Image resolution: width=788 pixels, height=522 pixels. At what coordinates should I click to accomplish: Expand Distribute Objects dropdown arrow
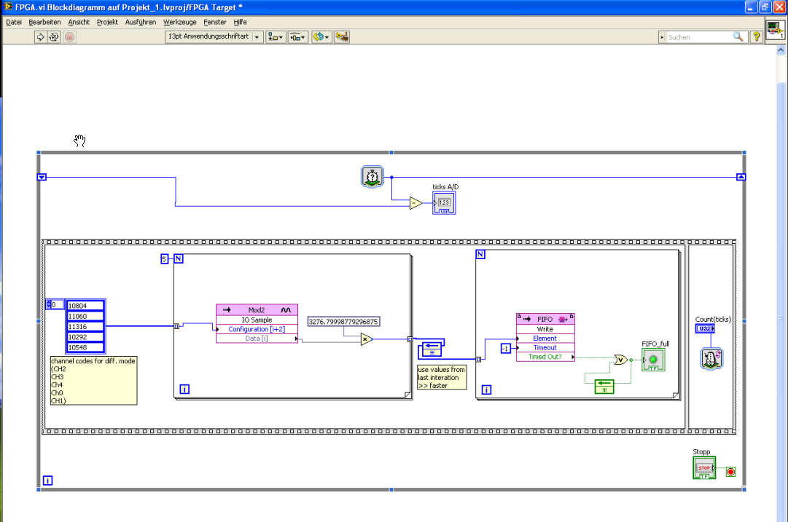303,37
